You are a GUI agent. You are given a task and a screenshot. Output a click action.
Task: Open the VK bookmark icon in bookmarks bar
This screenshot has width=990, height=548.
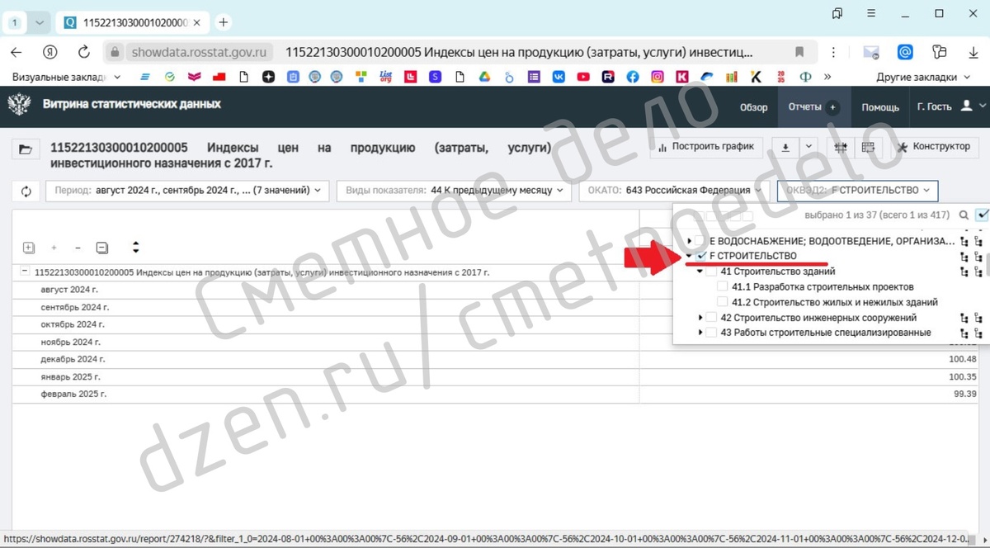click(559, 77)
